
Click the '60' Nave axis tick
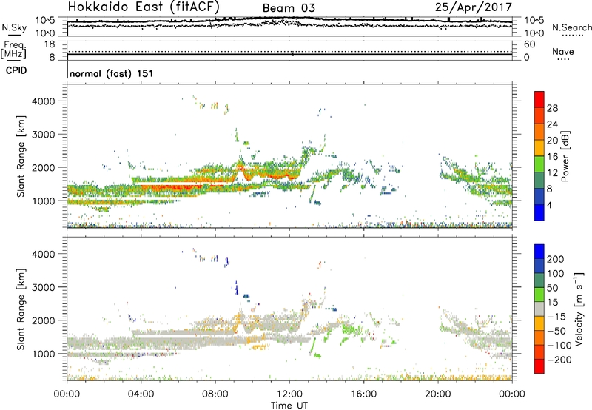[529, 44]
